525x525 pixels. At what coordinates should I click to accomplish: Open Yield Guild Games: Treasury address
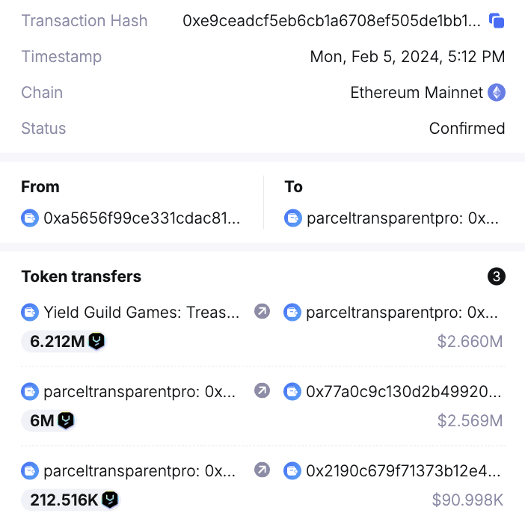pos(142,312)
